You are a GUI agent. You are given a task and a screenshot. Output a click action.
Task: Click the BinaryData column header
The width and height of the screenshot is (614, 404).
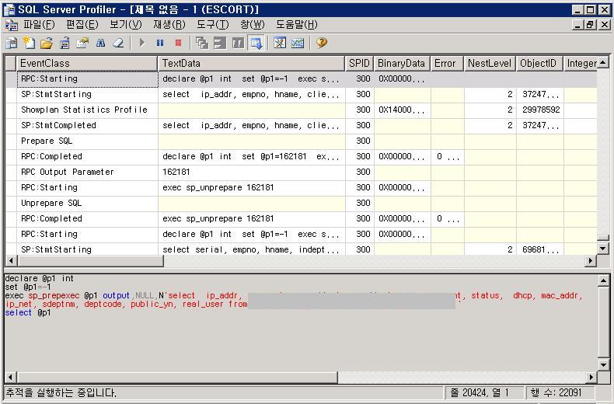tap(402, 64)
